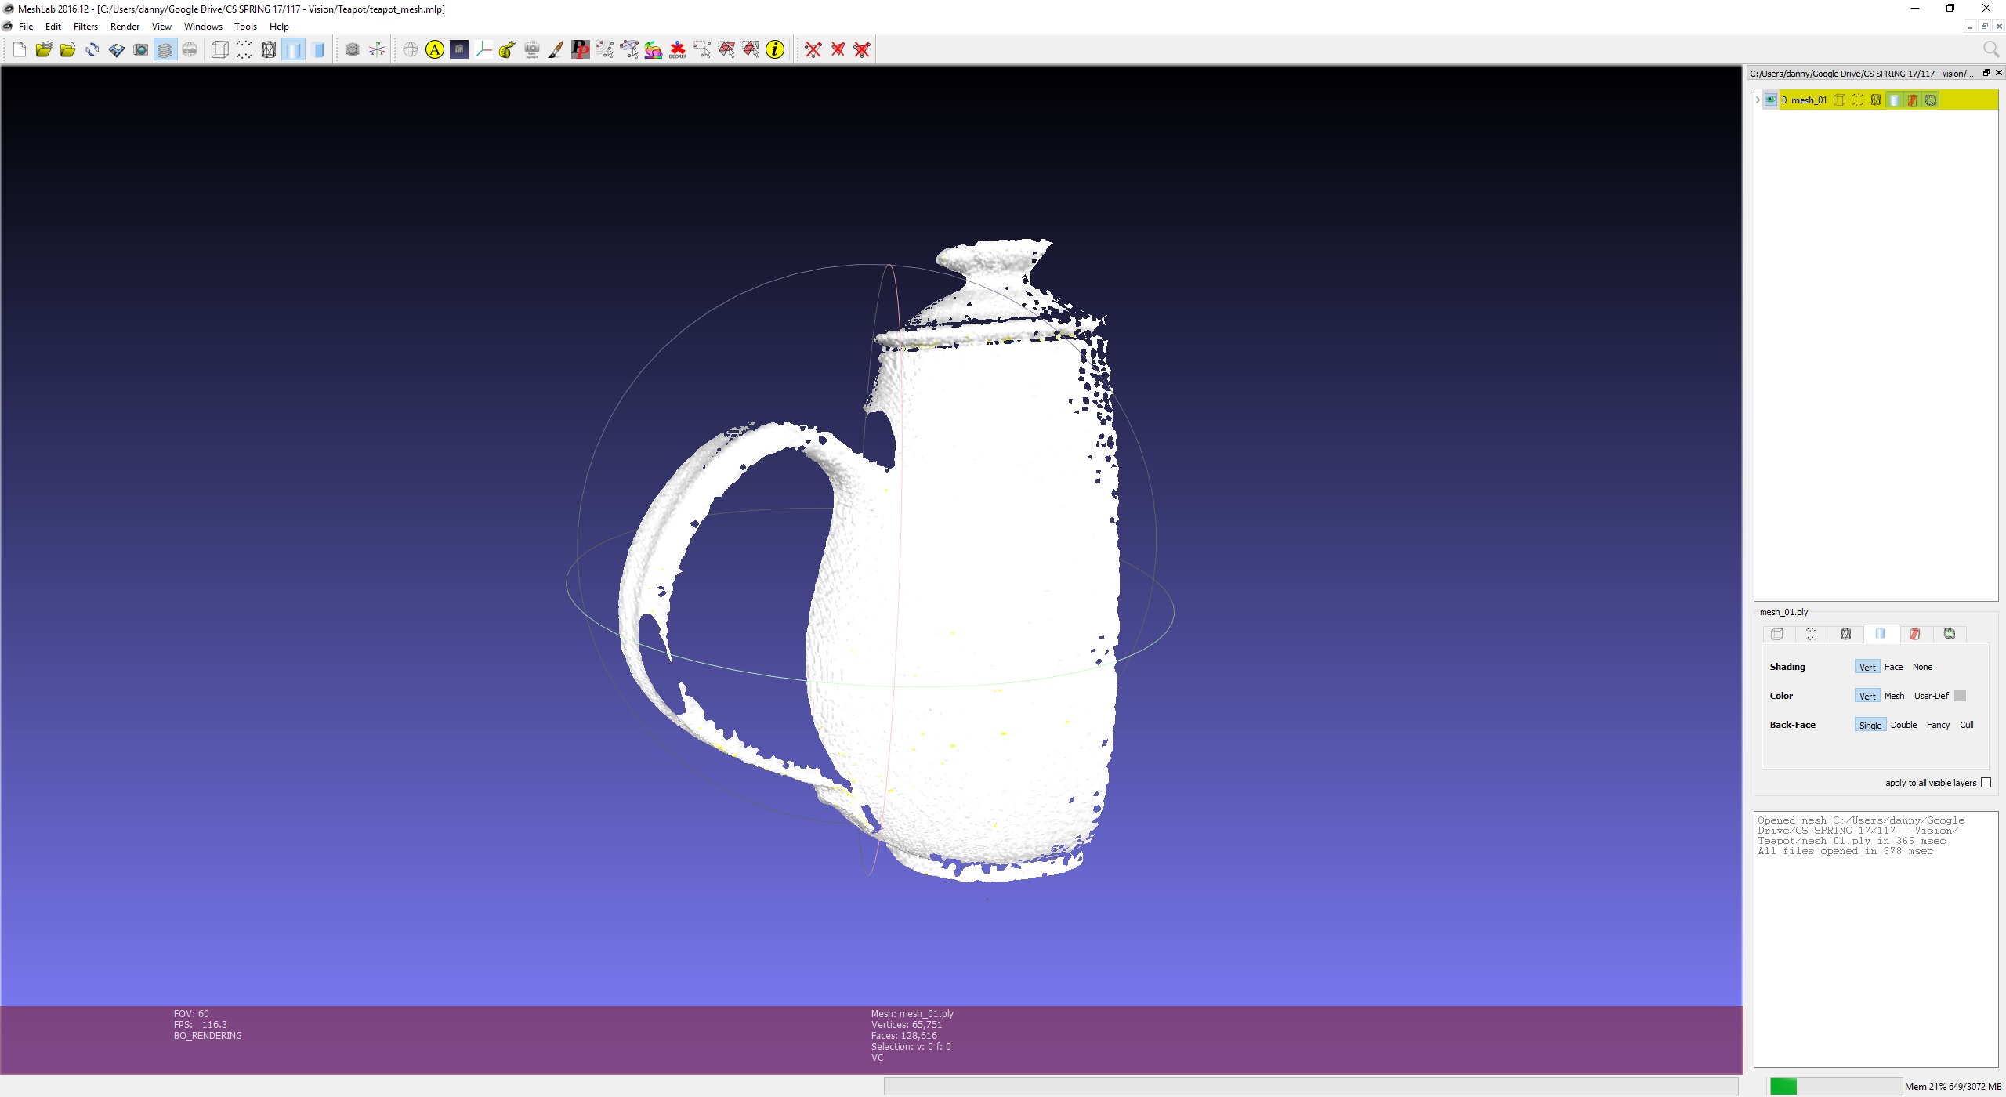
Task: Set Color option to Mesh
Action: point(1894,696)
